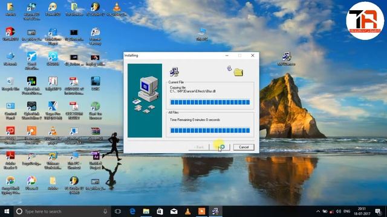The height and width of the screenshot is (217, 387).
Task: Select the PowerISO desktop shortcut
Action: (x=53, y=10)
